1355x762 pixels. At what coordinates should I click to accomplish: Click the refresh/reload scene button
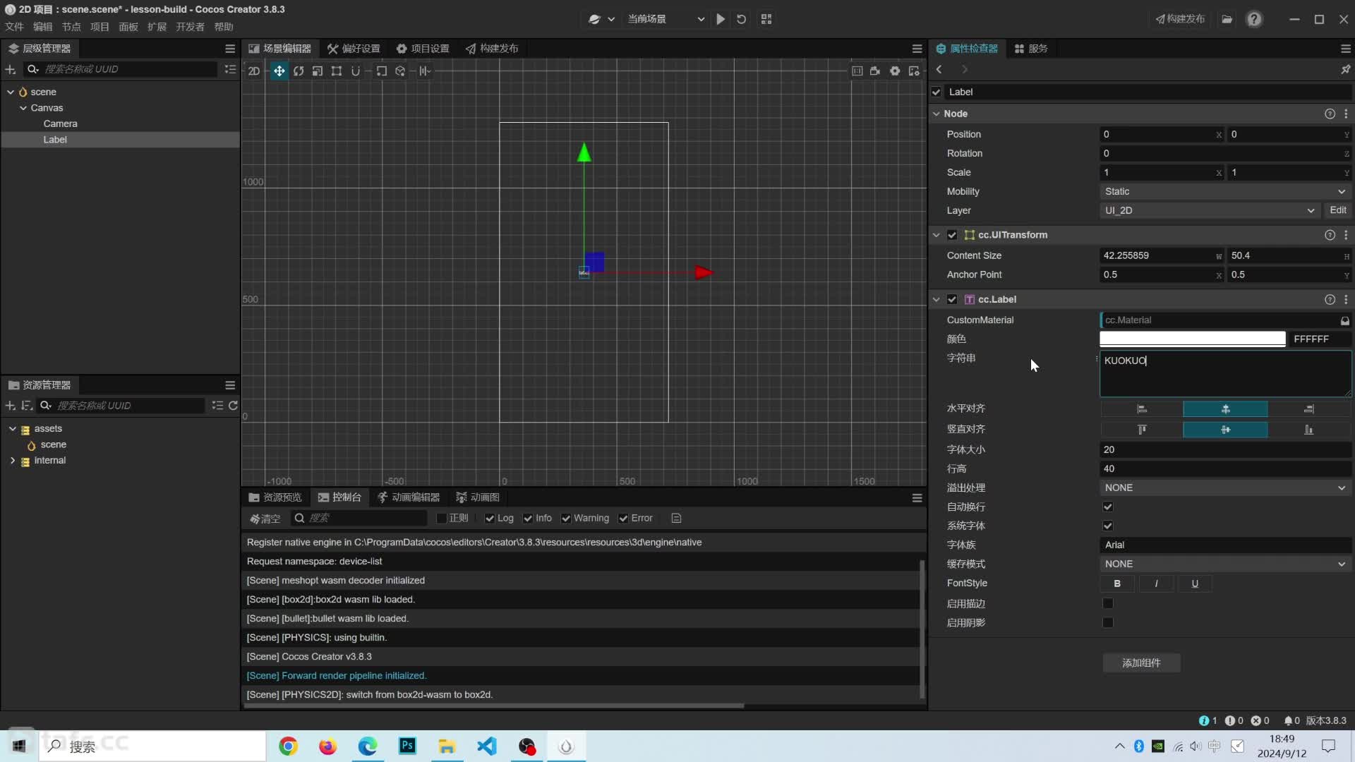tap(742, 18)
